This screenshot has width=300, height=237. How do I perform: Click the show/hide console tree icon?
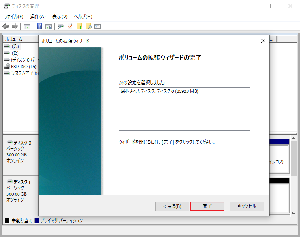[x=27, y=27]
